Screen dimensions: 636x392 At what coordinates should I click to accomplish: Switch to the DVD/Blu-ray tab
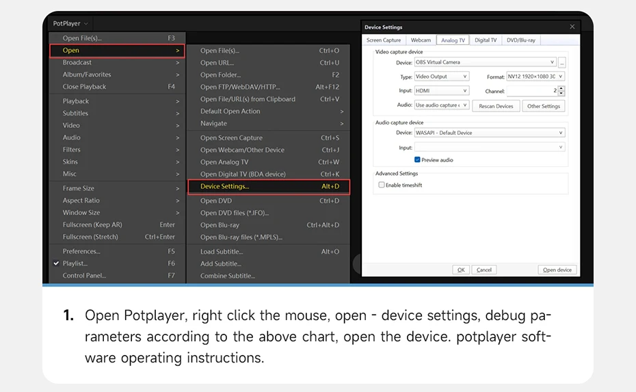tap(521, 40)
